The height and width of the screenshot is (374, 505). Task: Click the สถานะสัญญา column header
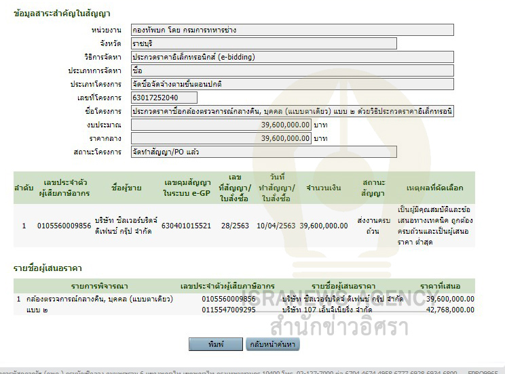point(373,188)
